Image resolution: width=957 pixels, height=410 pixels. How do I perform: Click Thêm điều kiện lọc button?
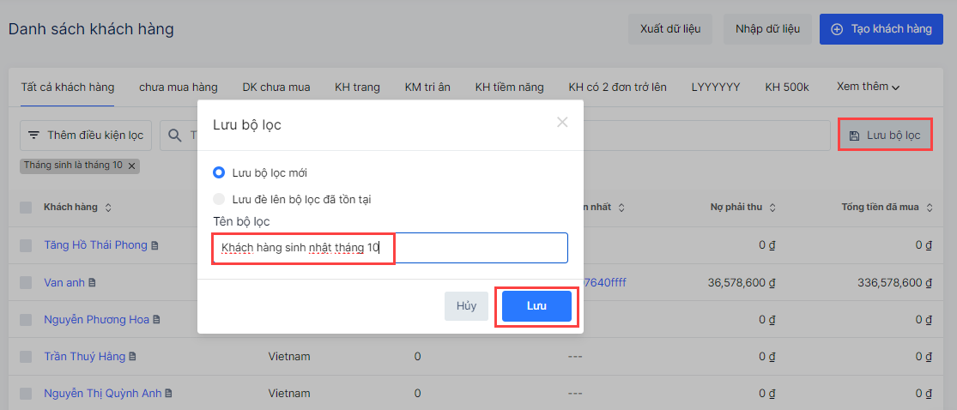click(86, 136)
